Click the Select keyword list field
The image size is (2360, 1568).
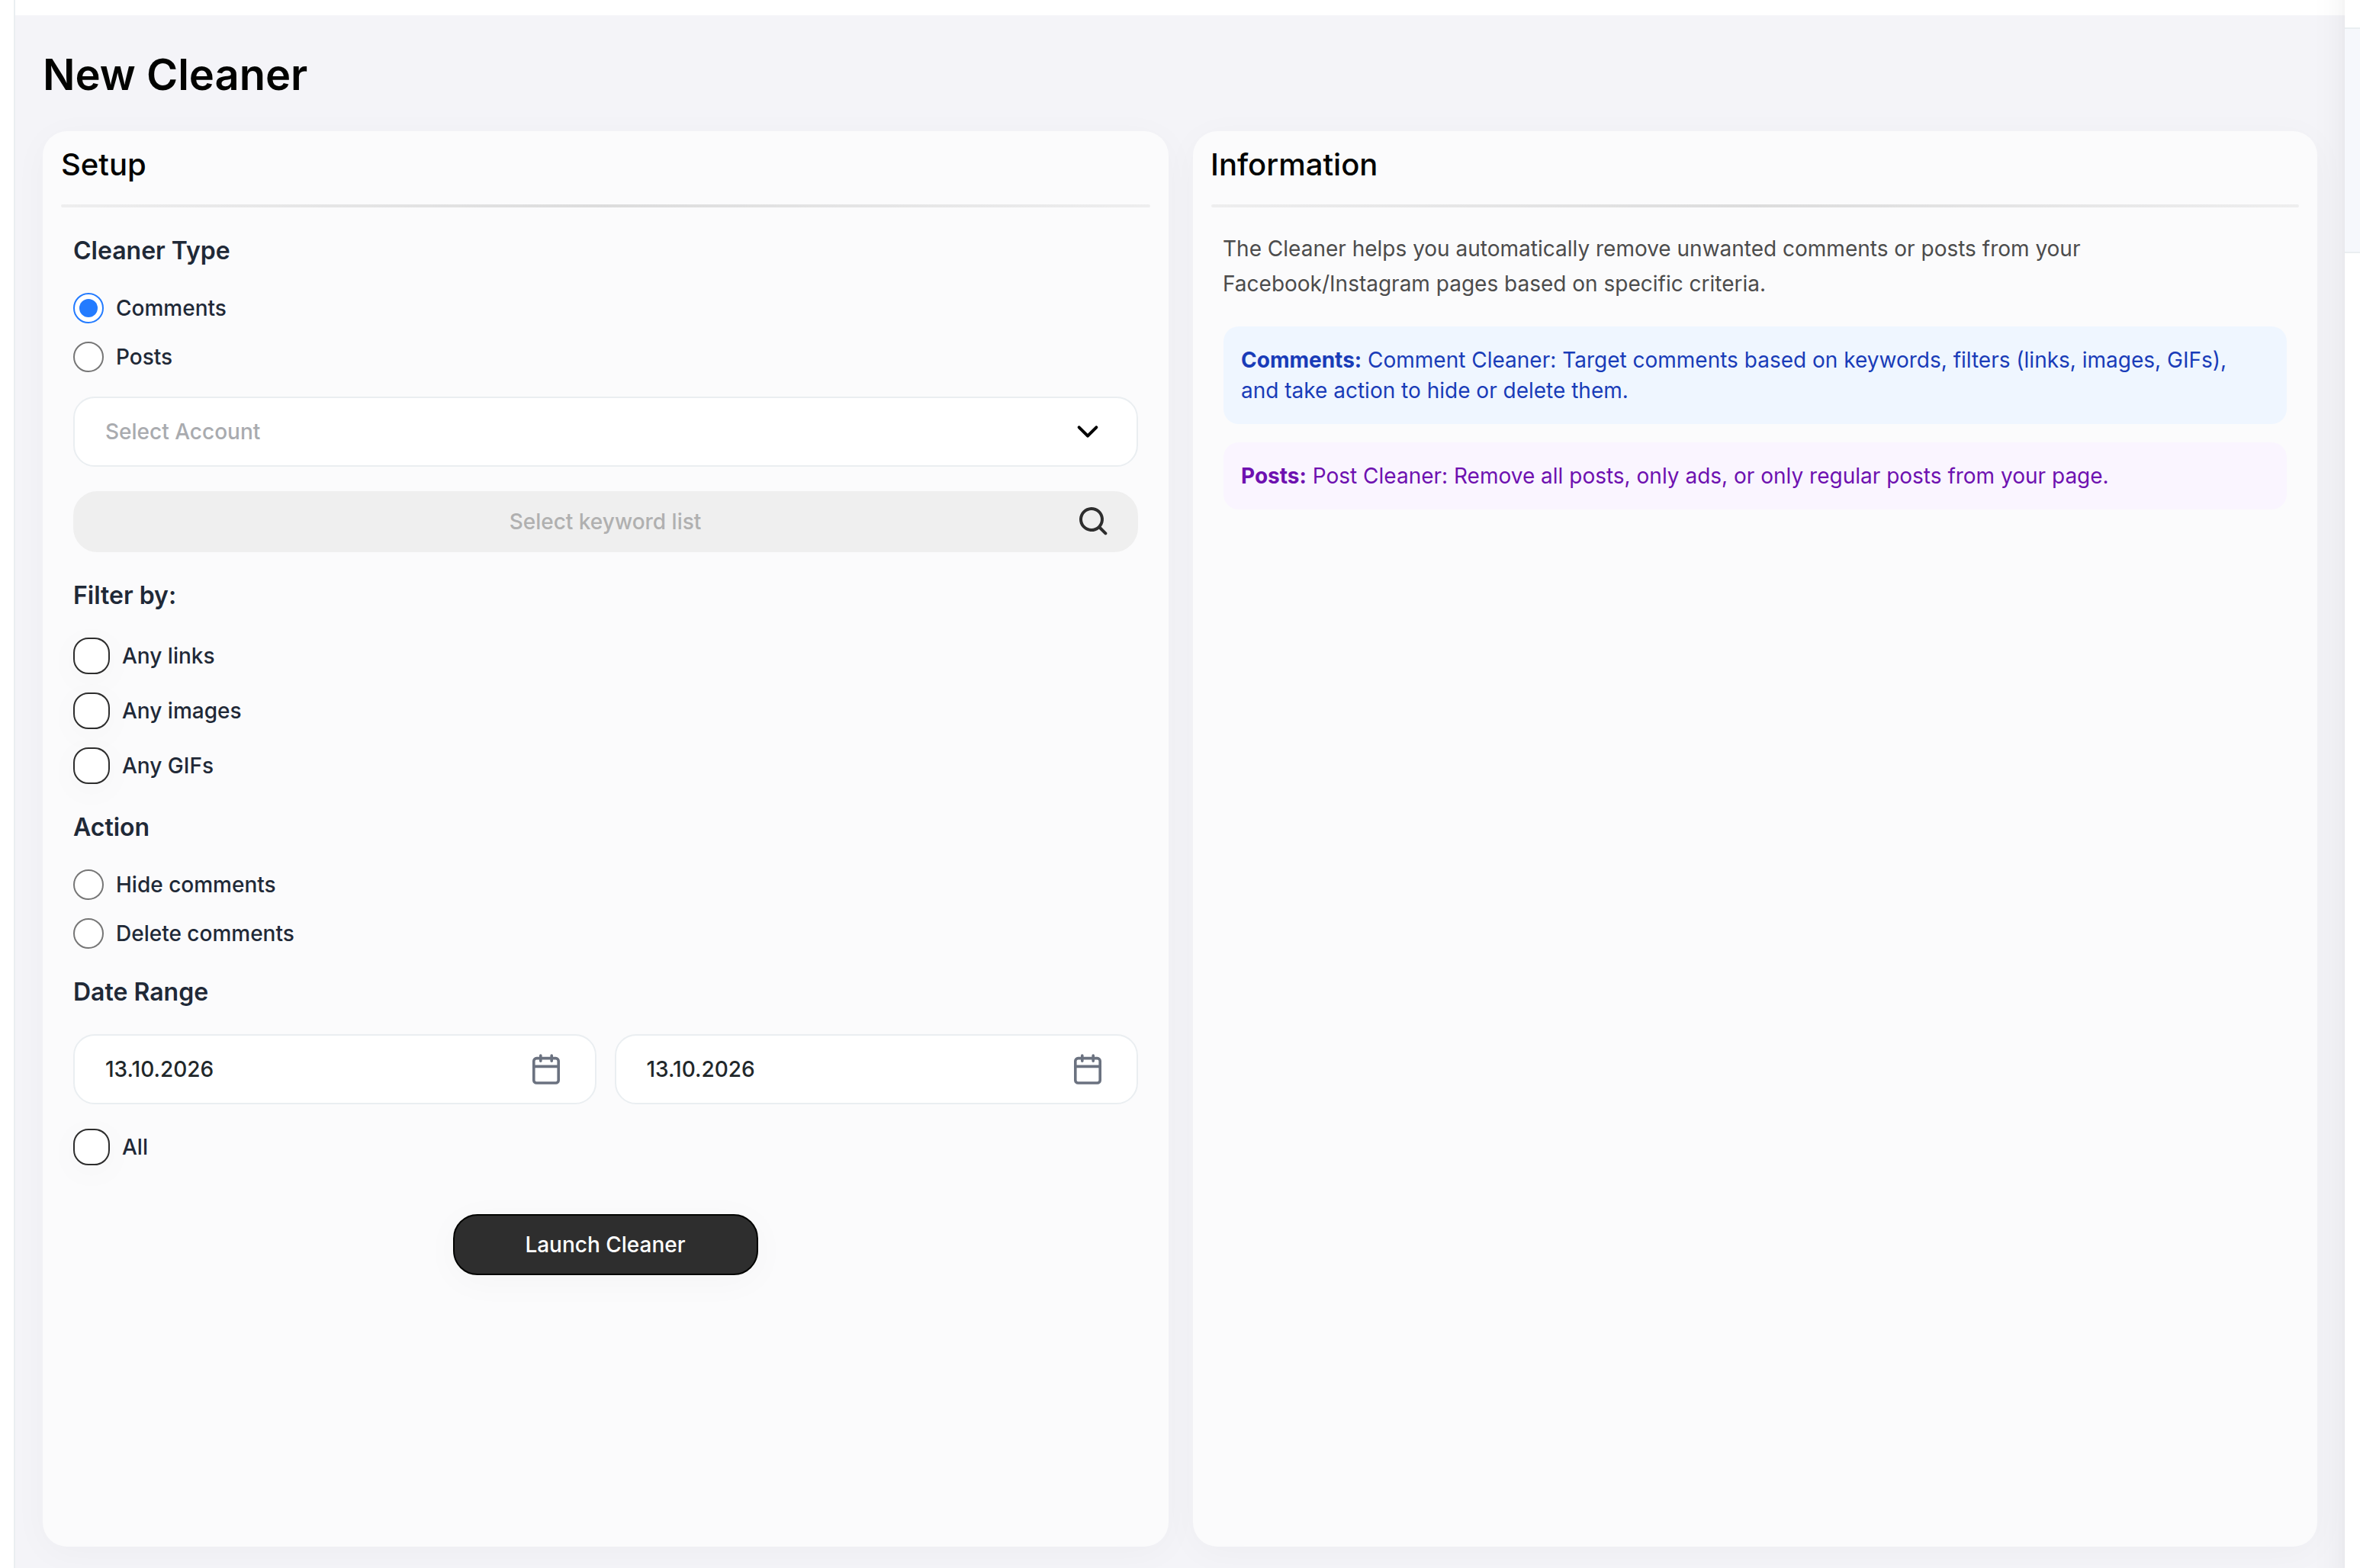pos(605,522)
